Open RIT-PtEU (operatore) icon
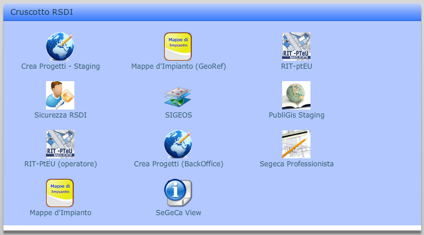424x235 pixels. 60,144
